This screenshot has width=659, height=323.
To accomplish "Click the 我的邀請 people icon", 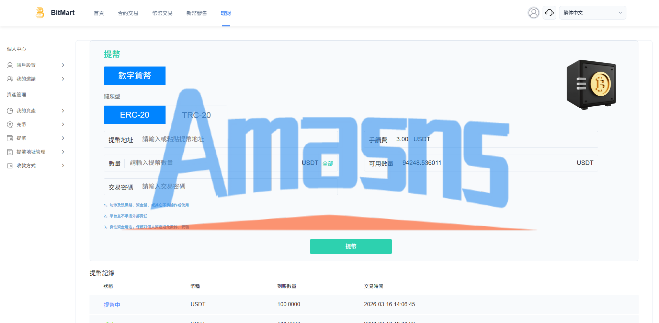I will (10, 79).
